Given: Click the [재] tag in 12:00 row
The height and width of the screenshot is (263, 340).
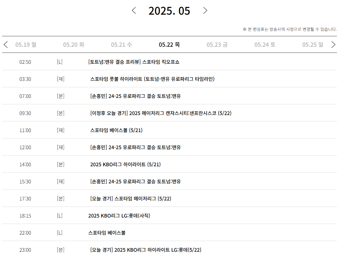Looking at the screenshot, I should (x=61, y=147).
